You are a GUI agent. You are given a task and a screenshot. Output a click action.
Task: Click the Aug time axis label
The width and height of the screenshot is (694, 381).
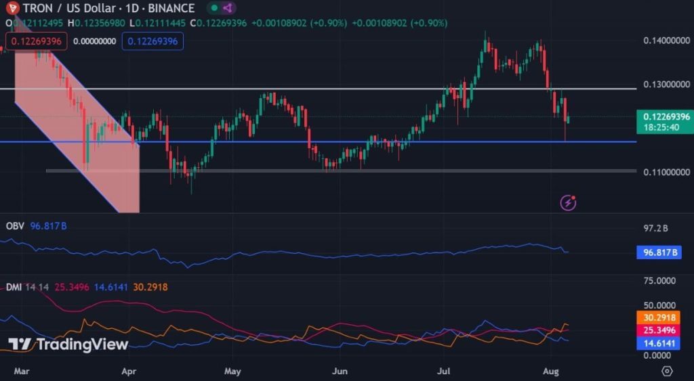click(550, 372)
